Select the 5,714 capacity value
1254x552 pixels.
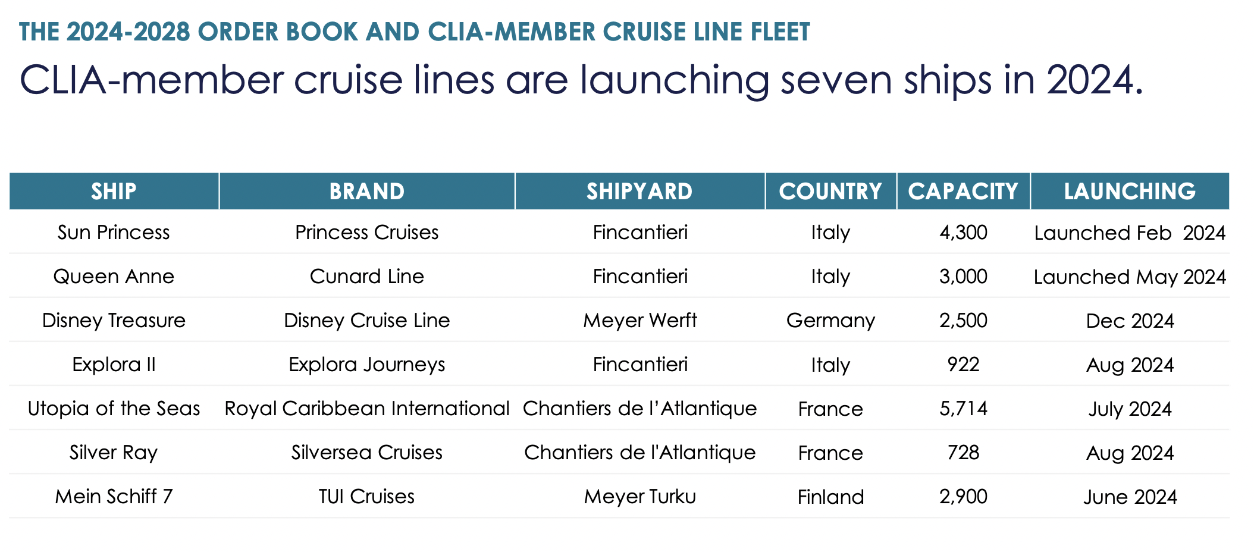point(963,409)
